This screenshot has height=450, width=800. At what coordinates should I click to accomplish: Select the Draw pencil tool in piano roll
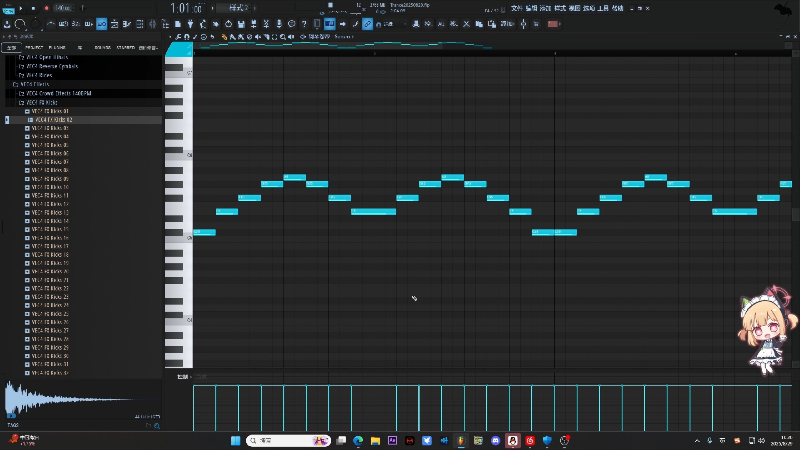click(x=224, y=37)
